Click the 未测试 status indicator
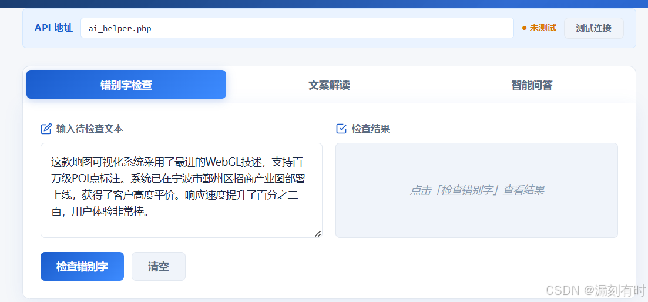 pos(539,28)
